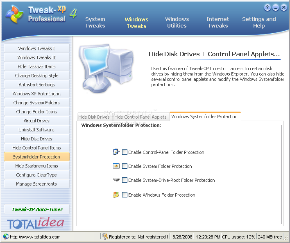
Task: Enable Control-Panel Folder Protection checkbox
Action: pos(125,152)
